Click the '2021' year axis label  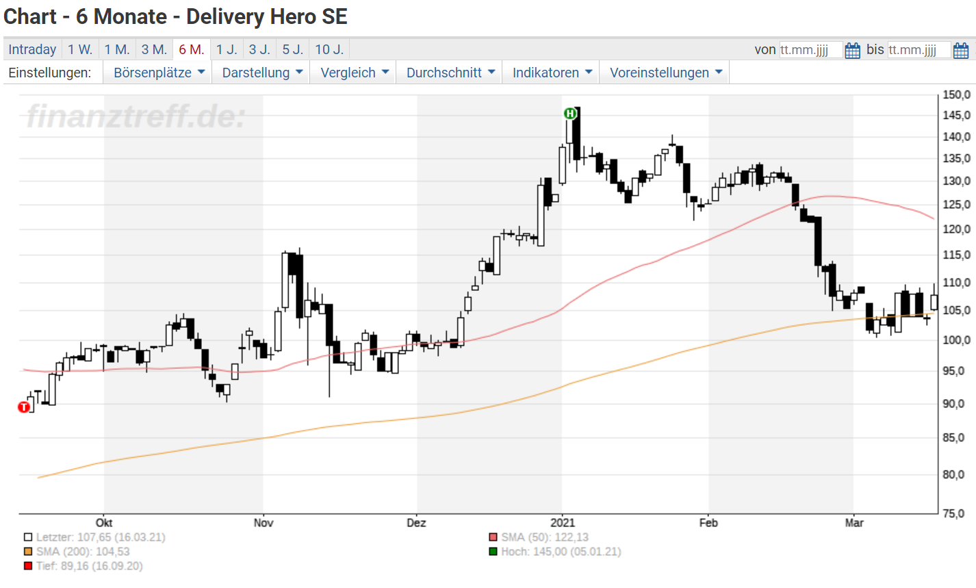coord(563,523)
